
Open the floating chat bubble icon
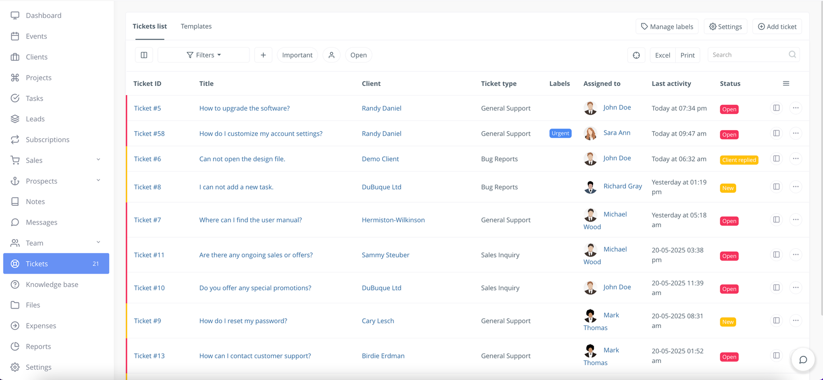coord(802,359)
